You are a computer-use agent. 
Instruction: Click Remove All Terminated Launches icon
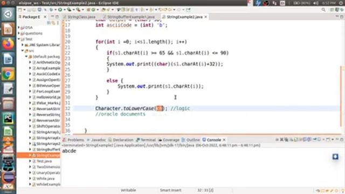[286, 140]
